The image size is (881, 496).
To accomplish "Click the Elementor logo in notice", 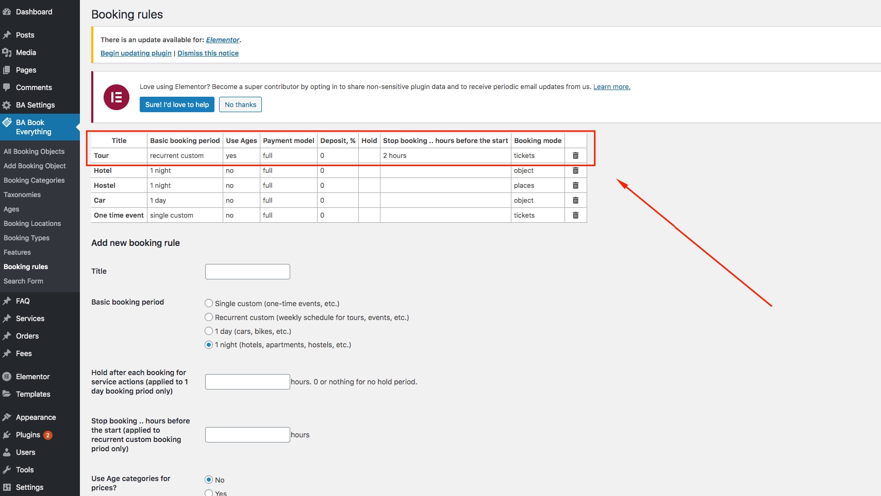I will click(117, 97).
